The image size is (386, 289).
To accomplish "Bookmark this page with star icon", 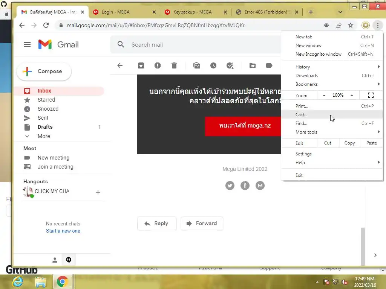I will tap(351, 25).
